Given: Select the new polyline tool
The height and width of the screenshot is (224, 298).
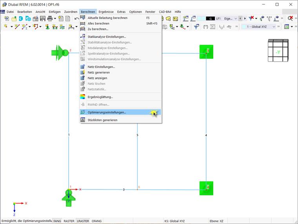Looking at the screenshot, I should coord(35,27).
